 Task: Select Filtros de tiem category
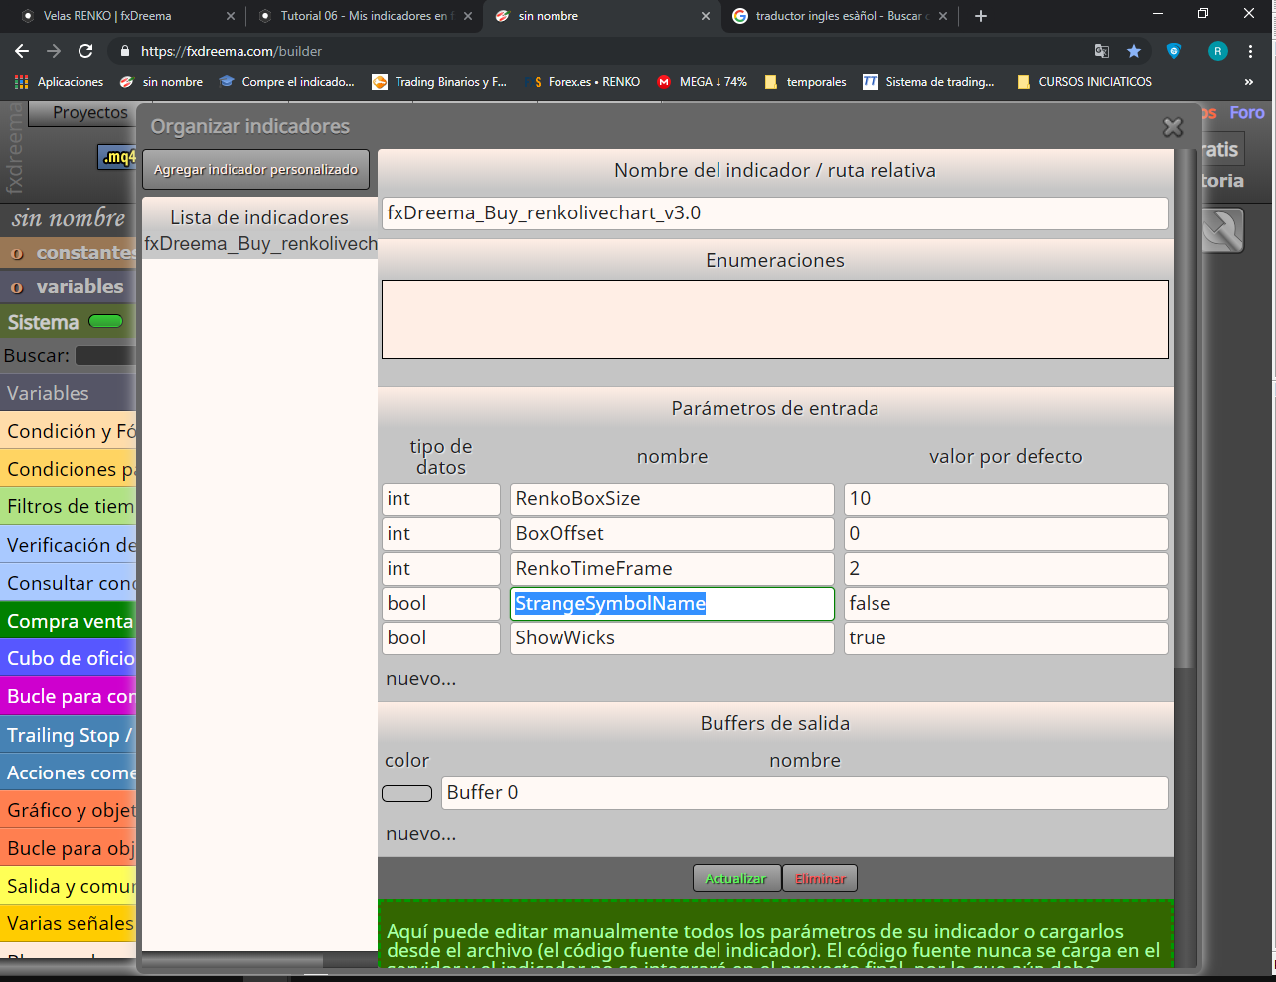pos(68,506)
